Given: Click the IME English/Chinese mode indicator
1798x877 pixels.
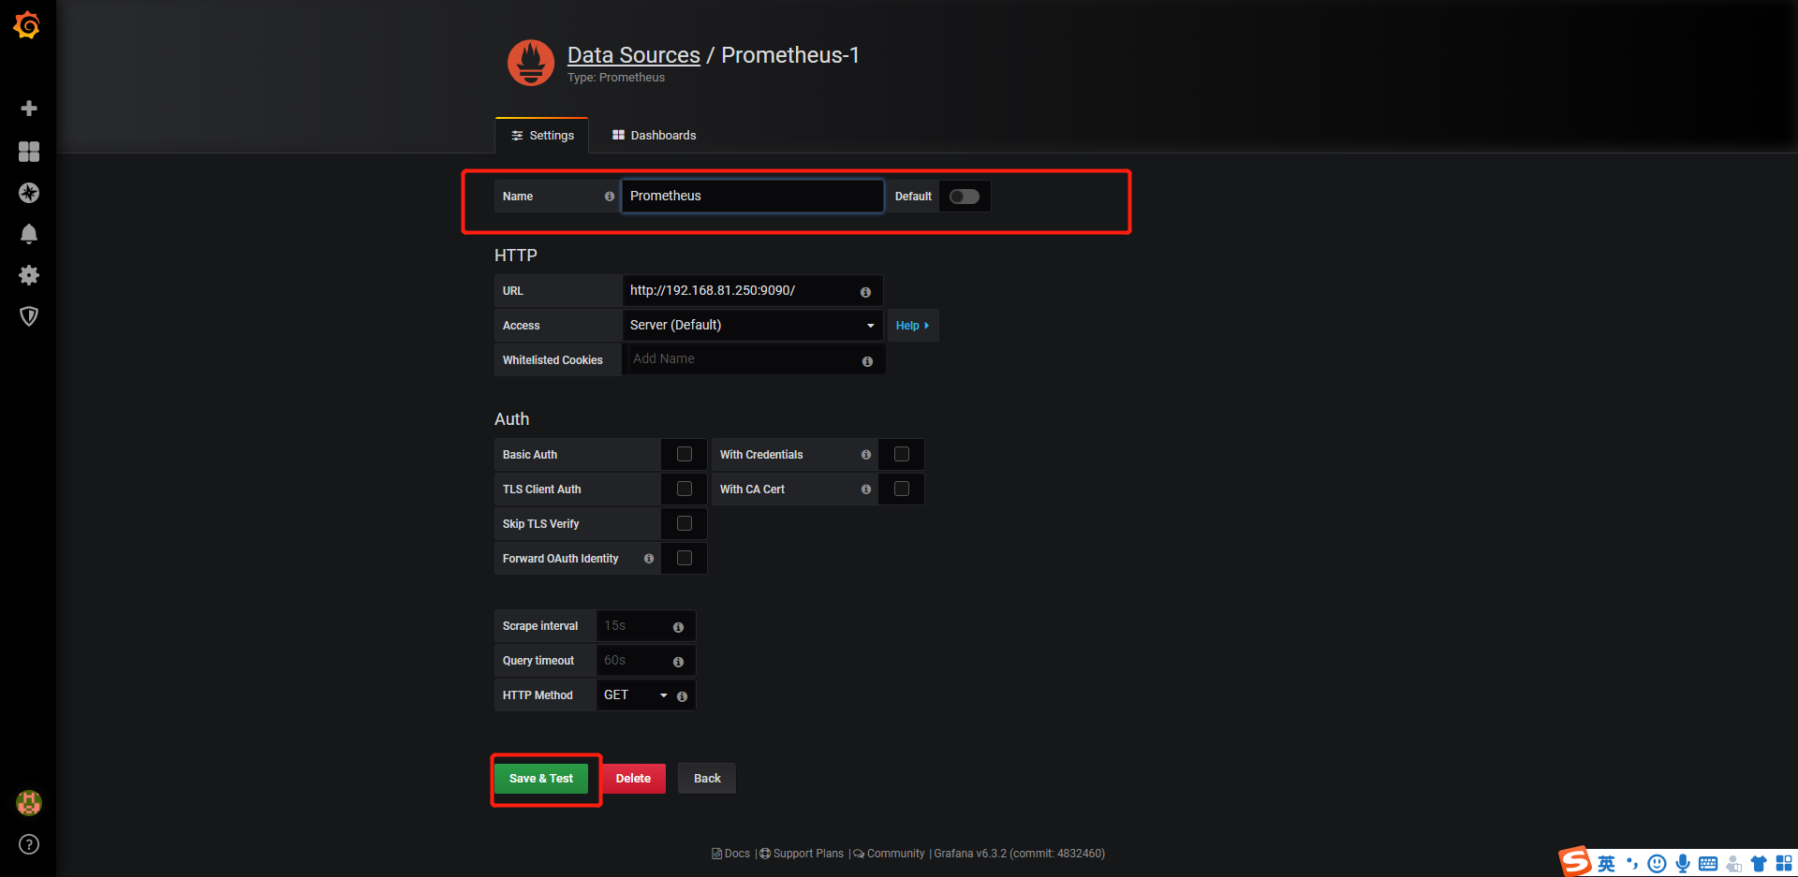Looking at the screenshot, I should tap(1606, 864).
